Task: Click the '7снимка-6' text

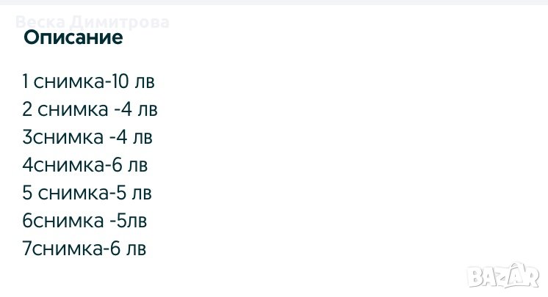Action: tap(72, 249)
